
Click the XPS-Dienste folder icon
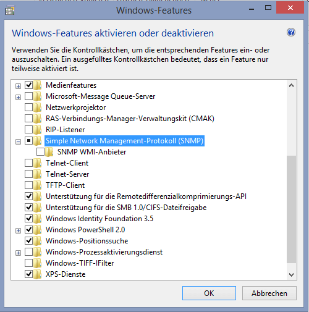coord(38,274)
